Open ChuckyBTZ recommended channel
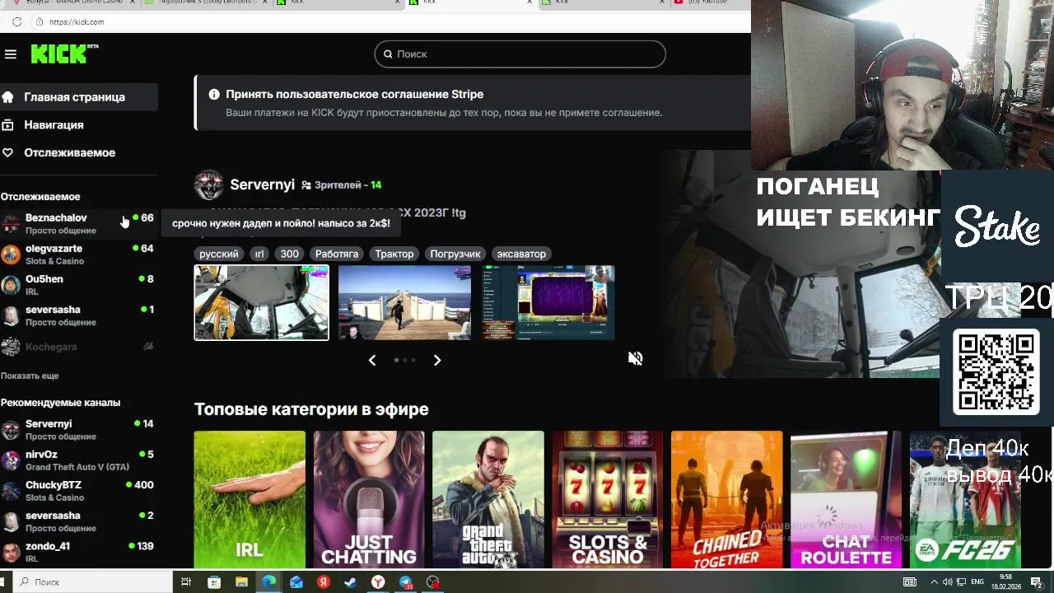The height and width of the screenshot is (593, 1054). click(x=79, y=491)
